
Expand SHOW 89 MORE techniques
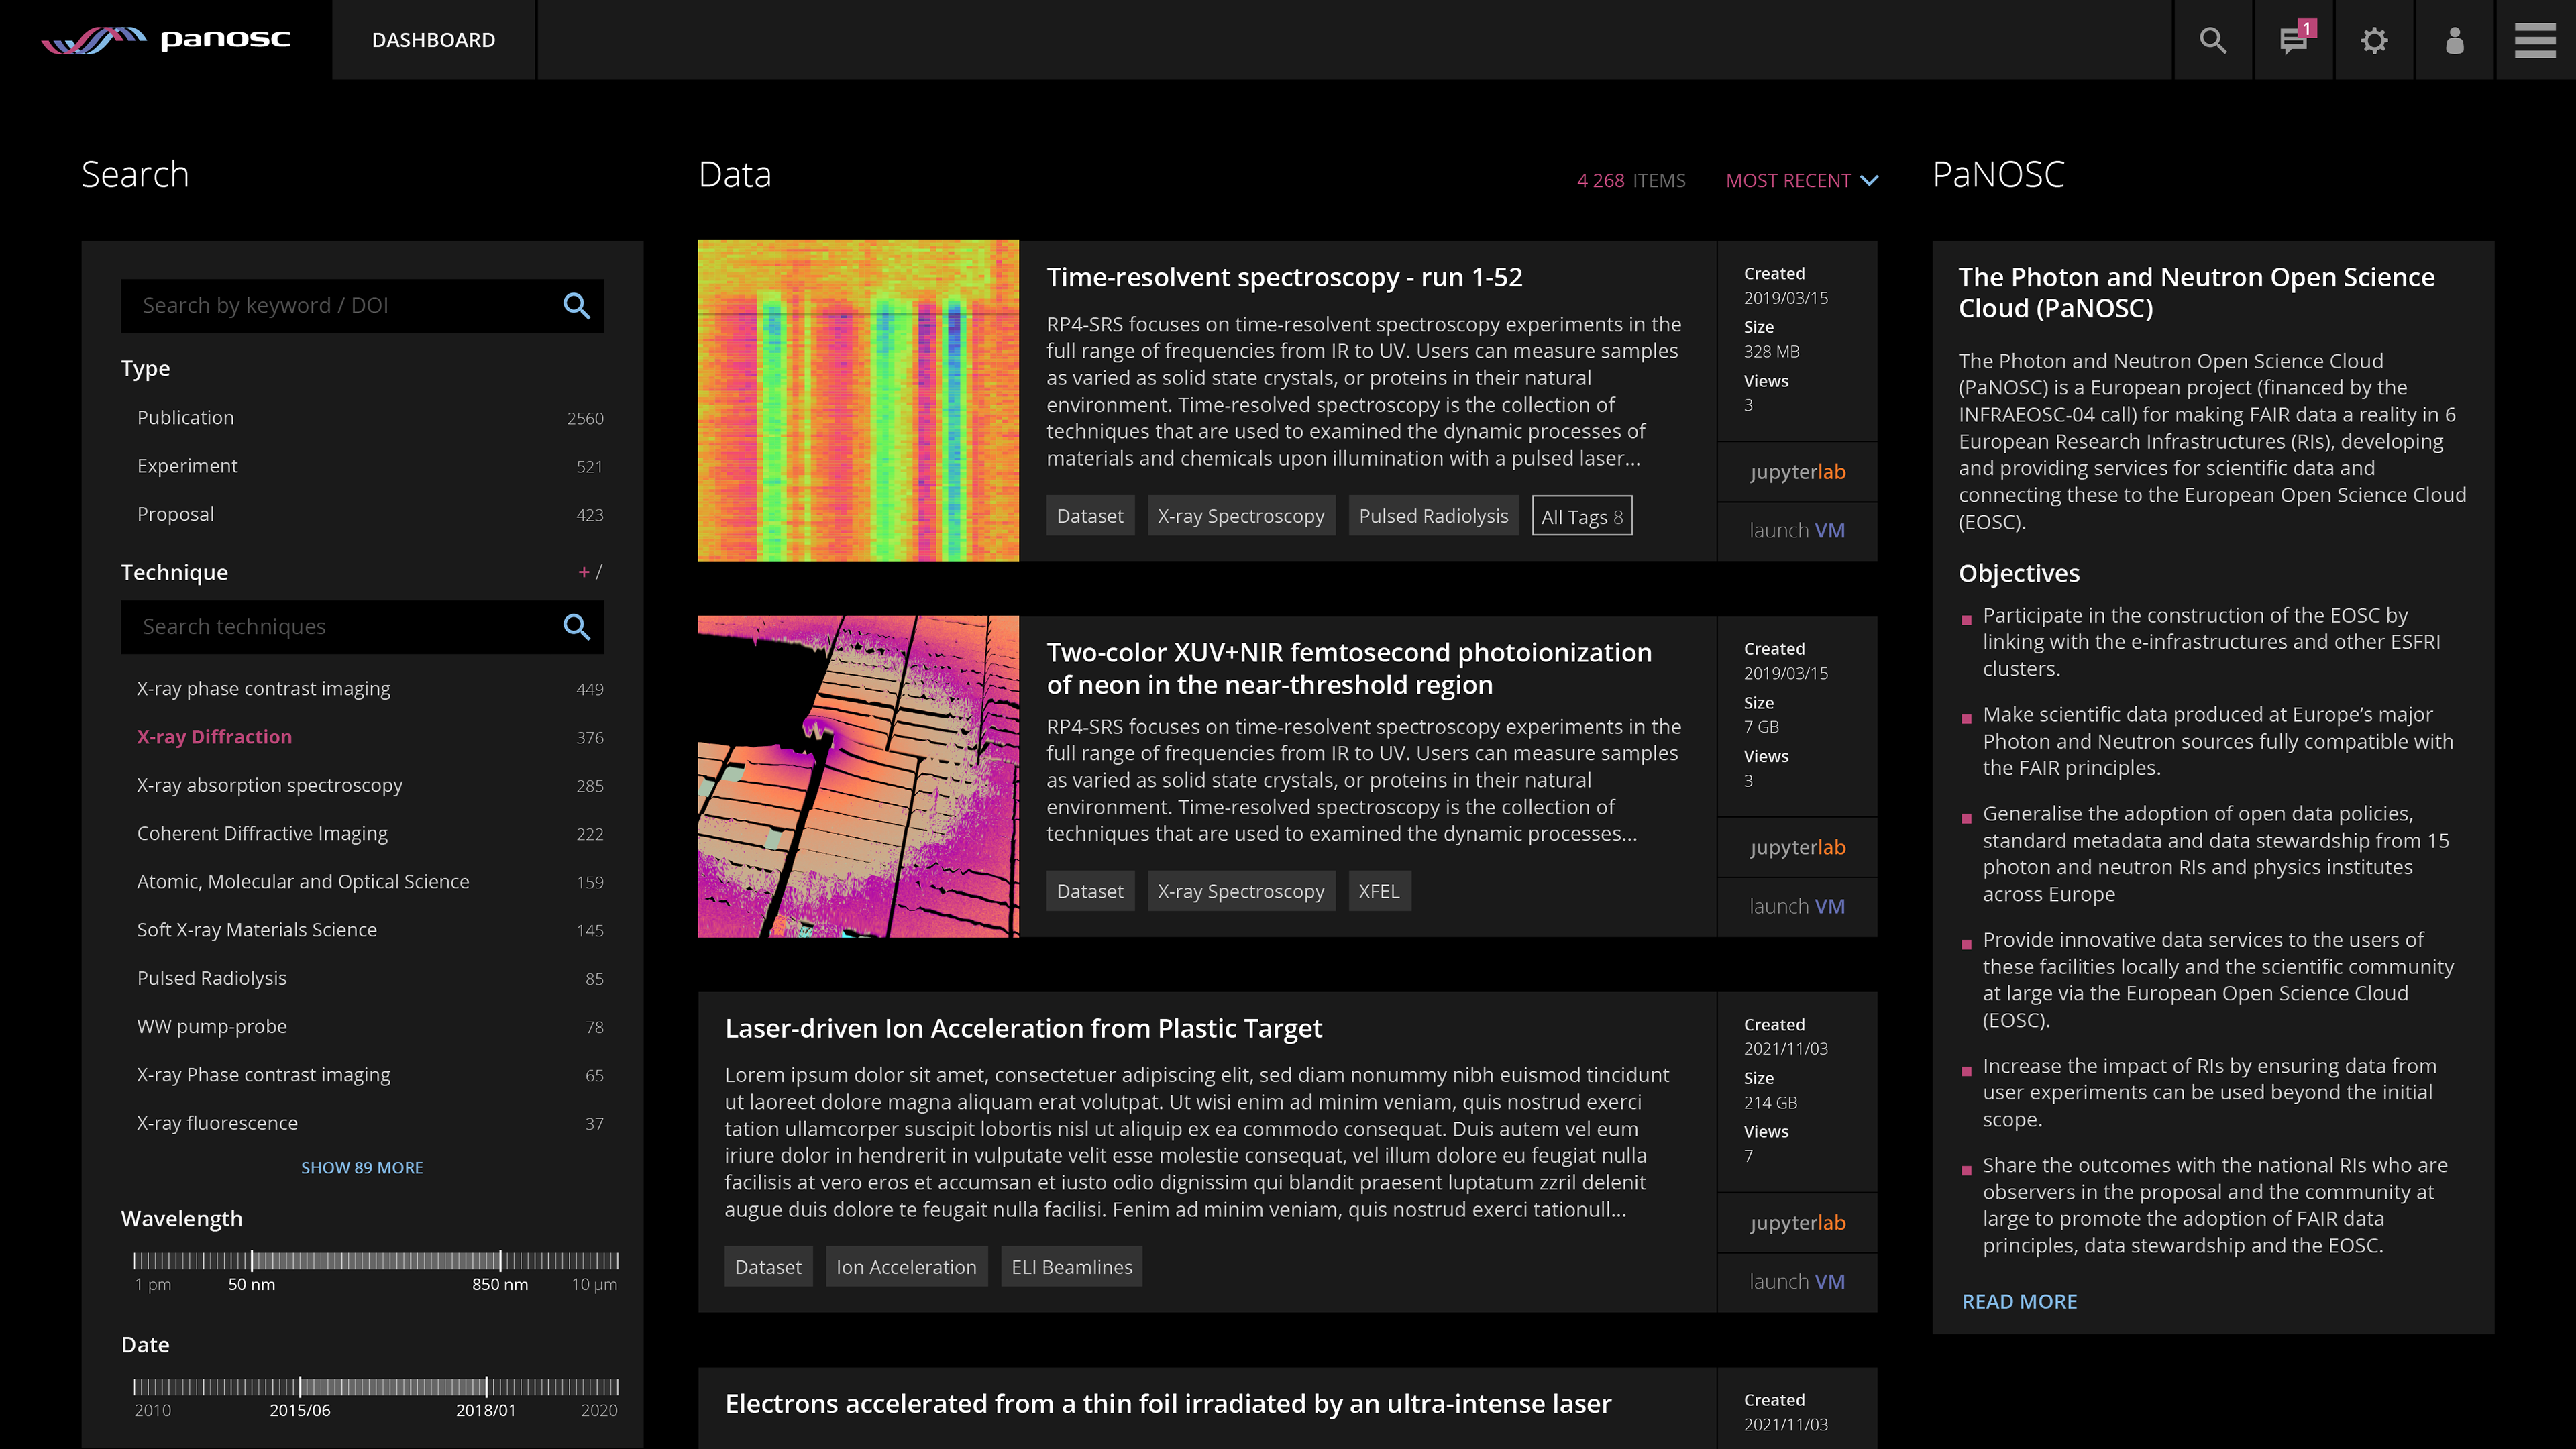(x=362, y=1168)
